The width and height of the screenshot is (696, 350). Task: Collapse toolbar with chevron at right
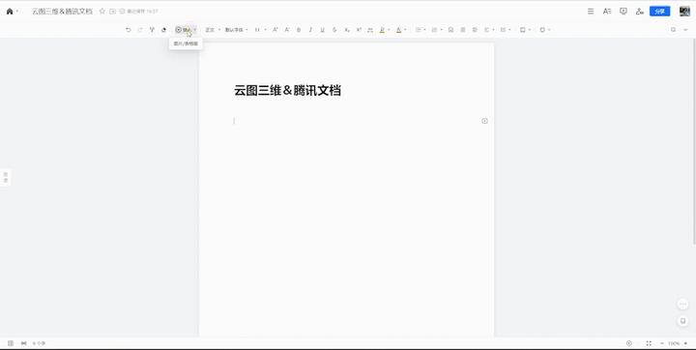point(686,30)
